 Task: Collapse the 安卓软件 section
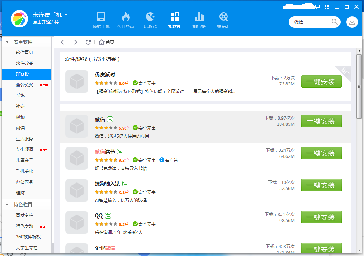pyautogui.click(x=7, y=42)
